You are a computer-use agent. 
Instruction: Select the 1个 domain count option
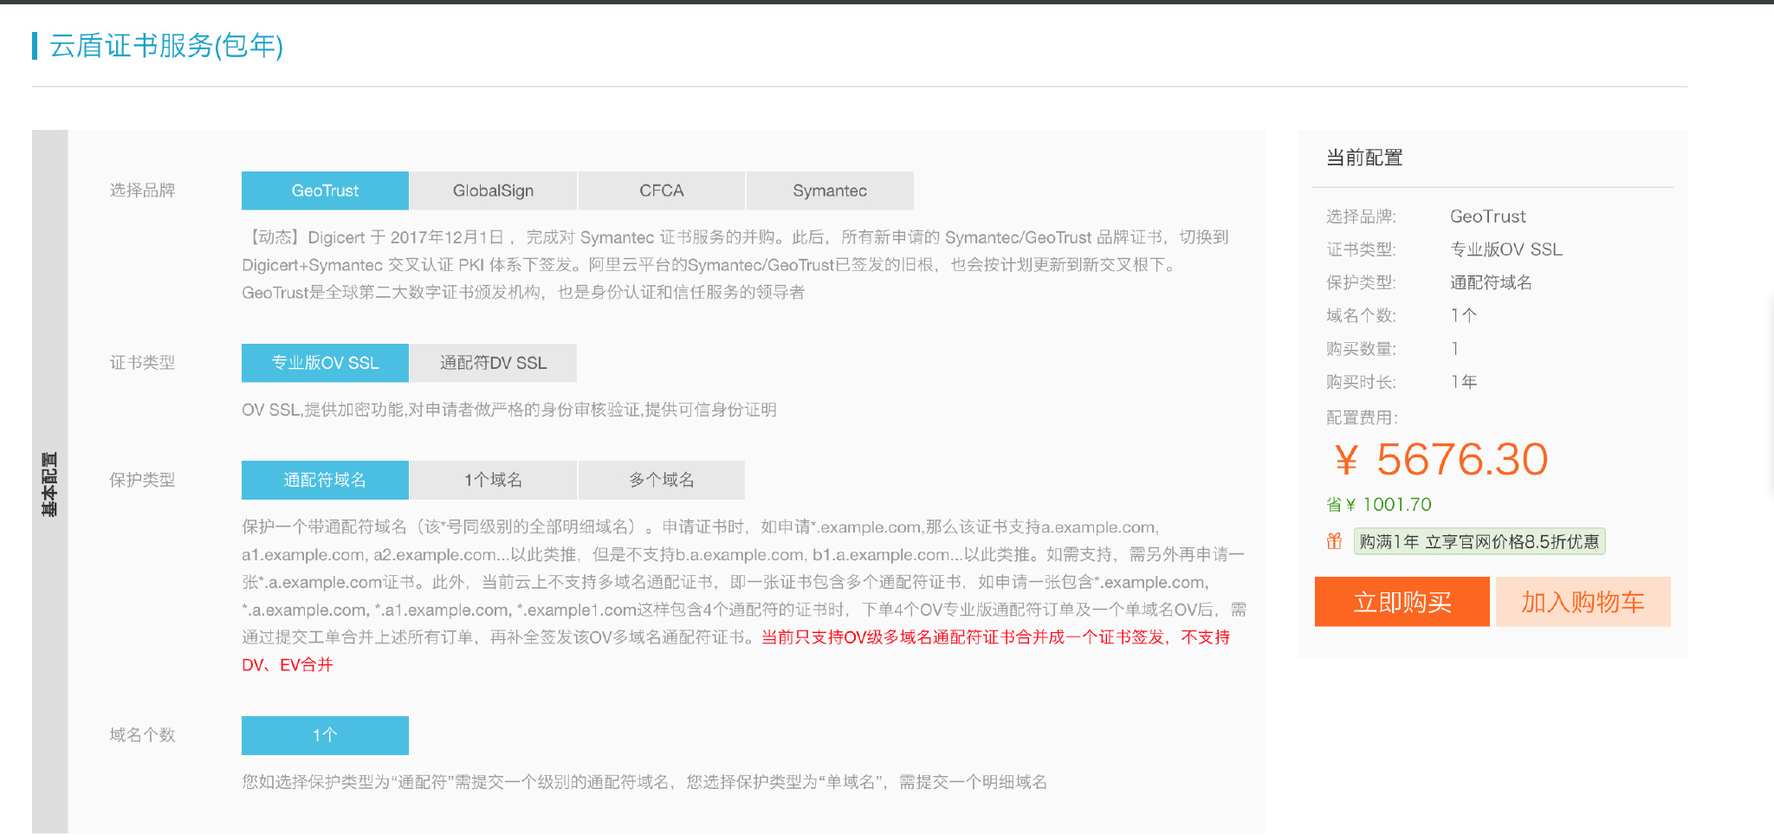(x=325, y=735)
